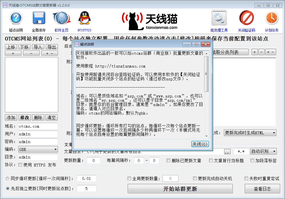Enable 加段落标签 checkbox
The height and width of the screenshot is (199, 285).
click(x=252, y=160)
